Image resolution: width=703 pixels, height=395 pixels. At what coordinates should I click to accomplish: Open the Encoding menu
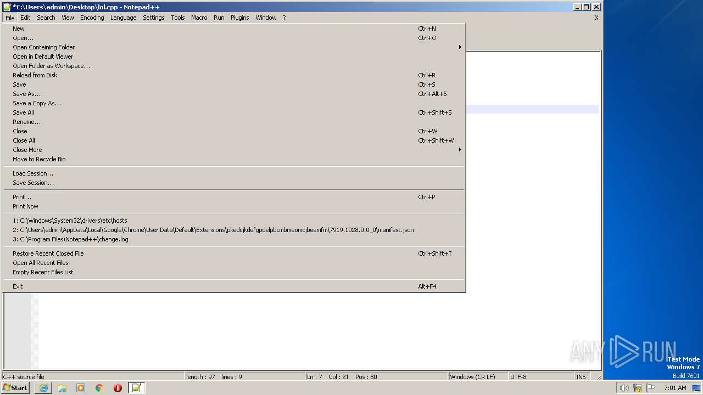pyautogui.click(x=92, y=18)
